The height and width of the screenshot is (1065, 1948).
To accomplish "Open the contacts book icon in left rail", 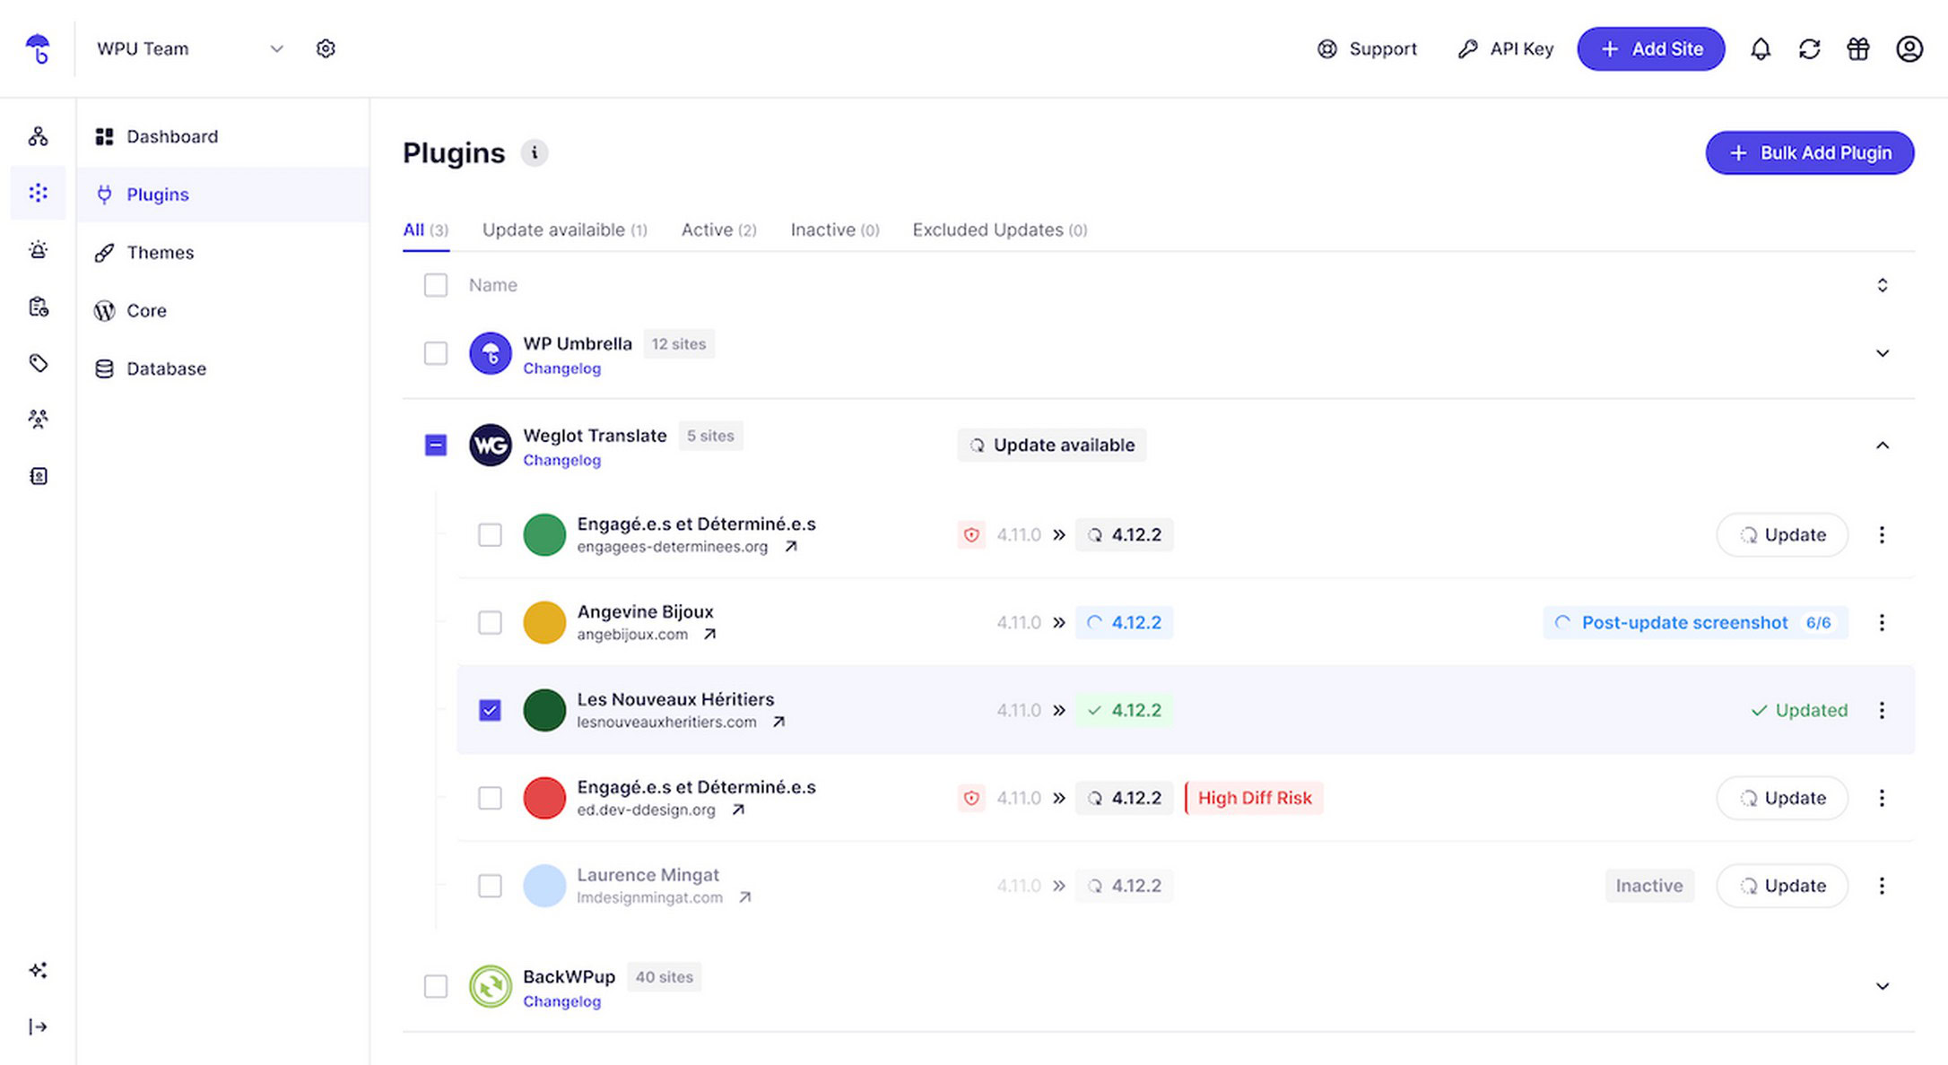I will pyautogui.click(x=38, y=476).
